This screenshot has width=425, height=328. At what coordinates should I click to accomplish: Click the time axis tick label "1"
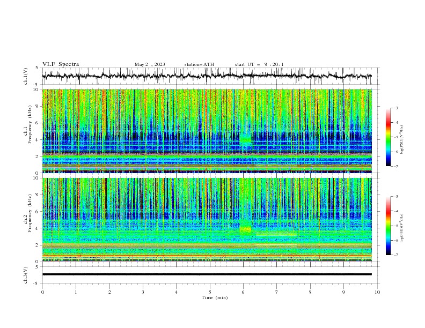point(76,292)
